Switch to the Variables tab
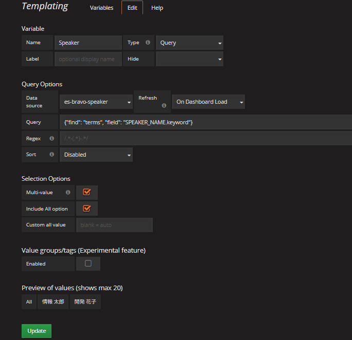This screenshot has width=352, height=340. pyautogui.click(x=102, y=8)
